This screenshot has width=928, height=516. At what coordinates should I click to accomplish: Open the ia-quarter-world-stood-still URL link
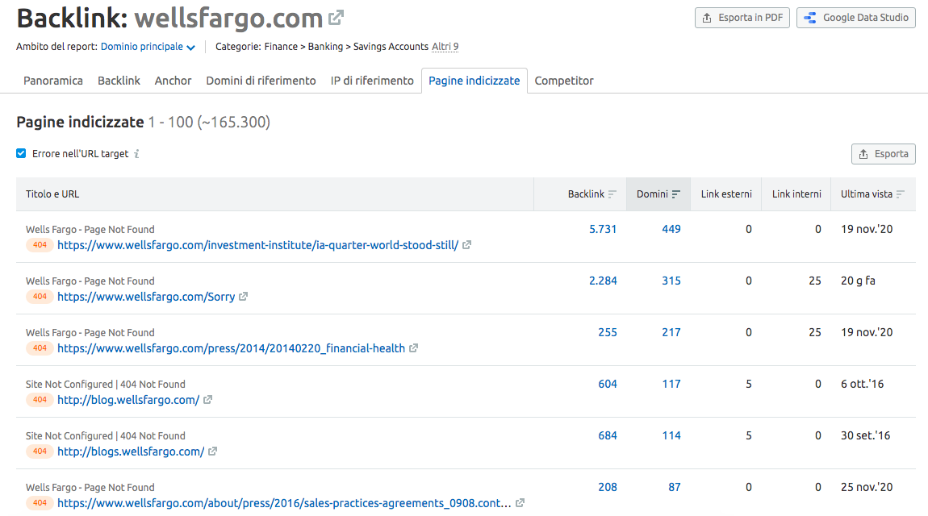click(257, 245)
